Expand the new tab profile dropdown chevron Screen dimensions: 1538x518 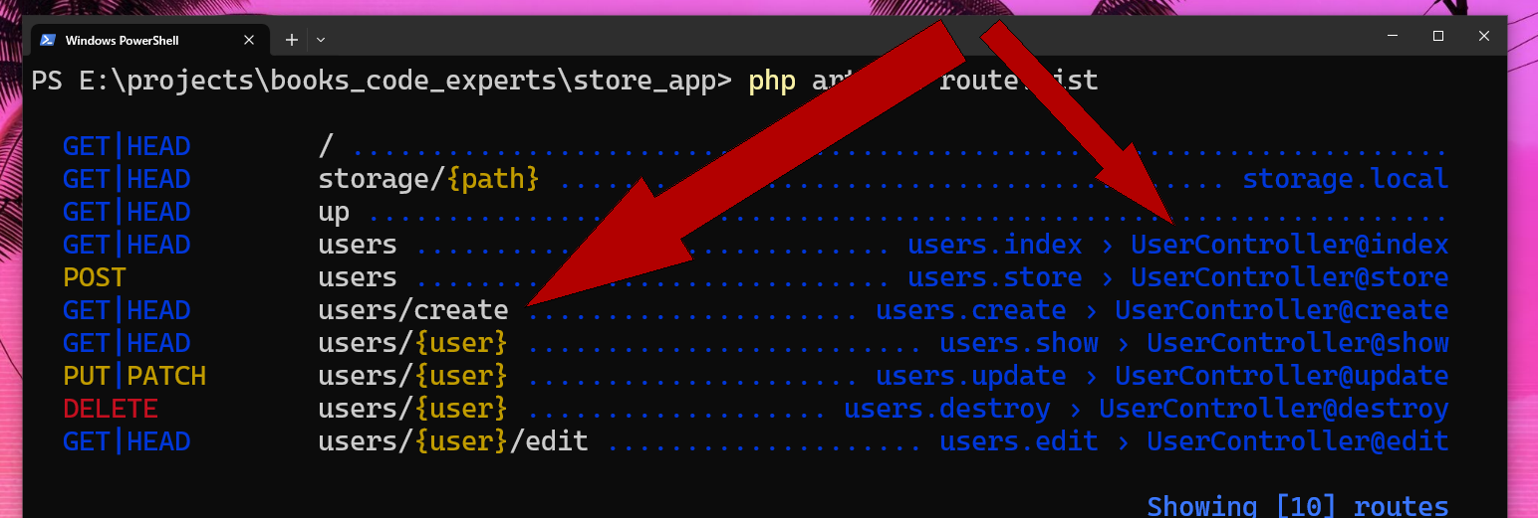321,40
